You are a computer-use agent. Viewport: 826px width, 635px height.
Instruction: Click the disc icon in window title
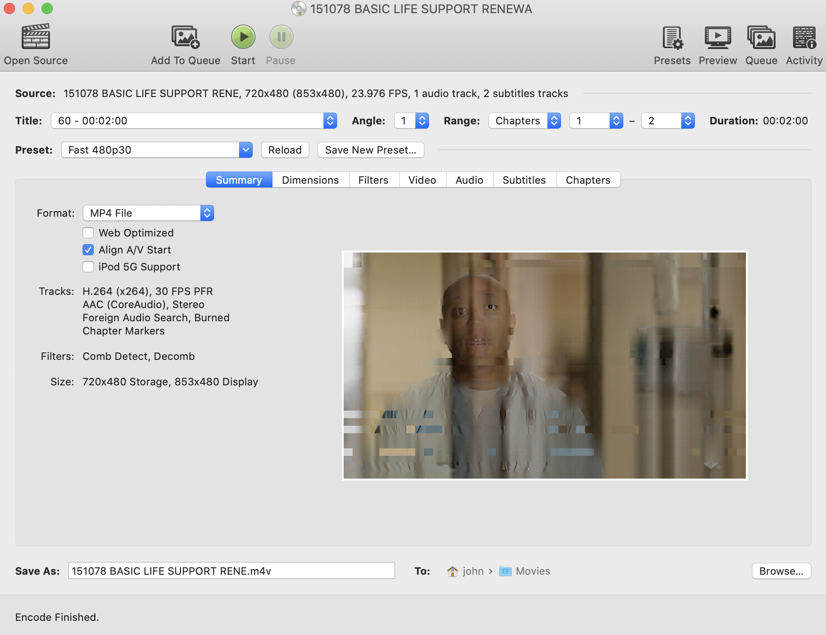click(298, 9)
